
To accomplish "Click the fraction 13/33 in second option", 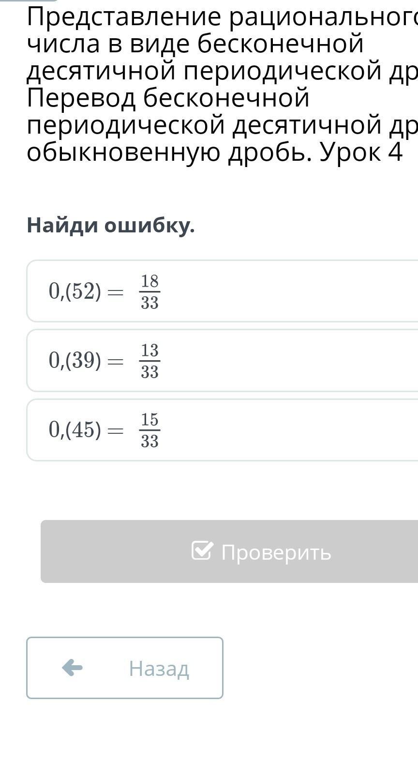I will pos(149,361).
